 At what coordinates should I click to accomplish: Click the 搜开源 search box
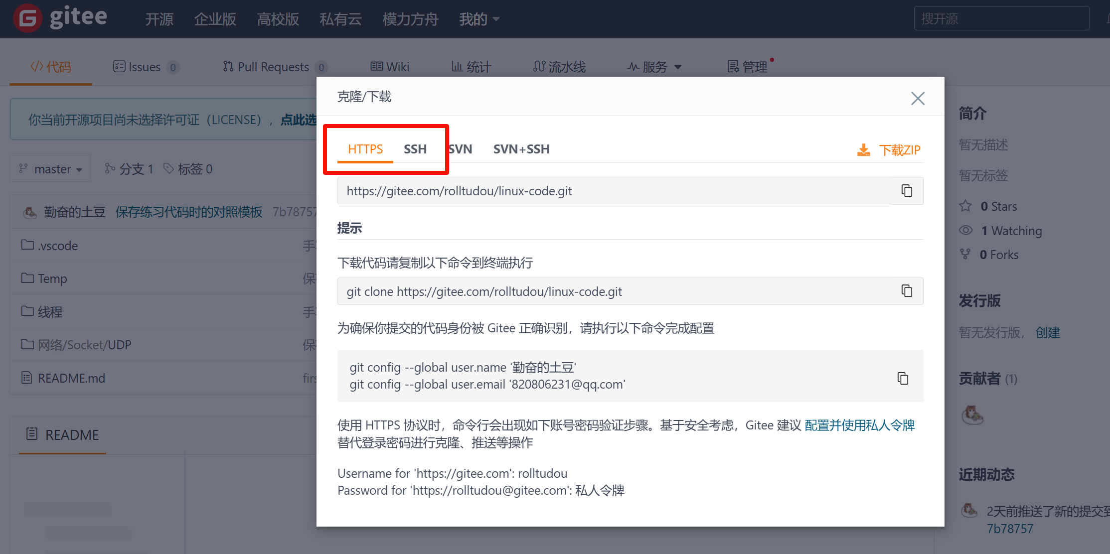tap(1001, 18)
